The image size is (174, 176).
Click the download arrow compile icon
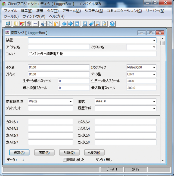point(85,24)
